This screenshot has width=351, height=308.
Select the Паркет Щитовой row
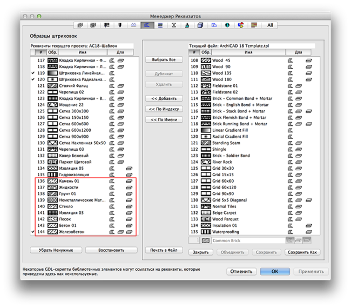click(x=85, y=162)
